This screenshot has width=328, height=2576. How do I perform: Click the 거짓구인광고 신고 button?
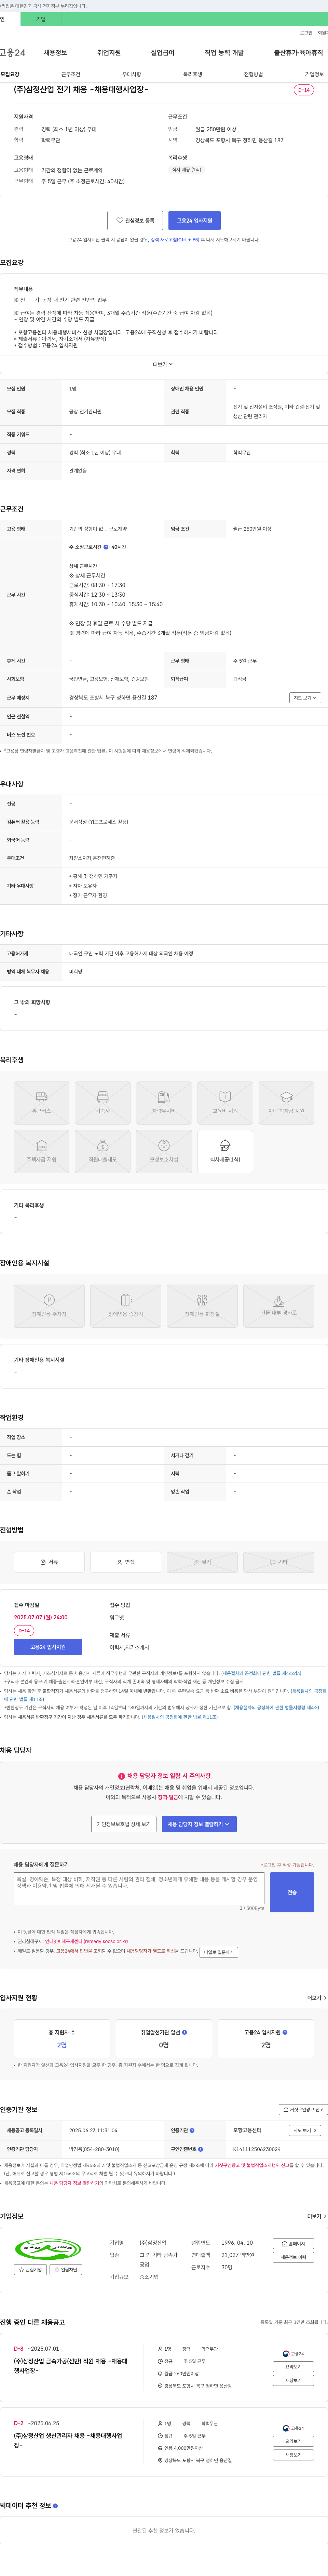click(x=303, y=2109)
